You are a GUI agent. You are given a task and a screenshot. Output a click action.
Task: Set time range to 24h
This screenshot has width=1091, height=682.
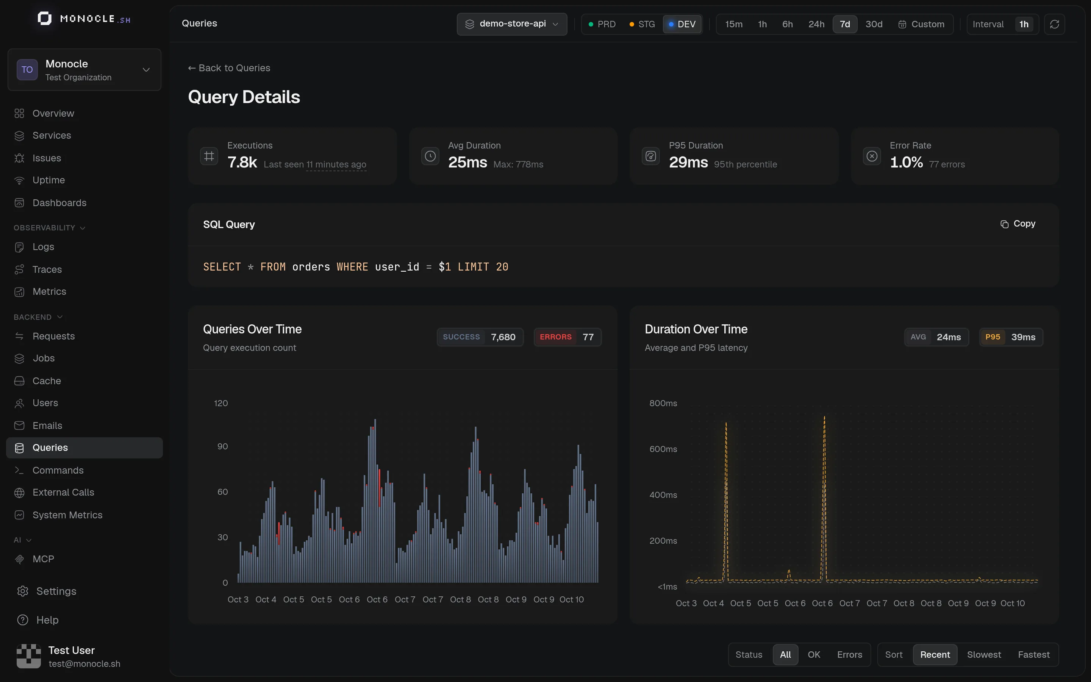click(x=816, y=24)
